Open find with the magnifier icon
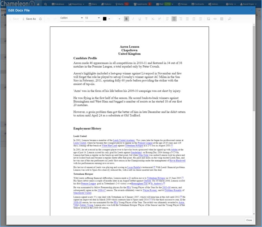Viewport: 262px width, 227px height. tap(230, 19)
